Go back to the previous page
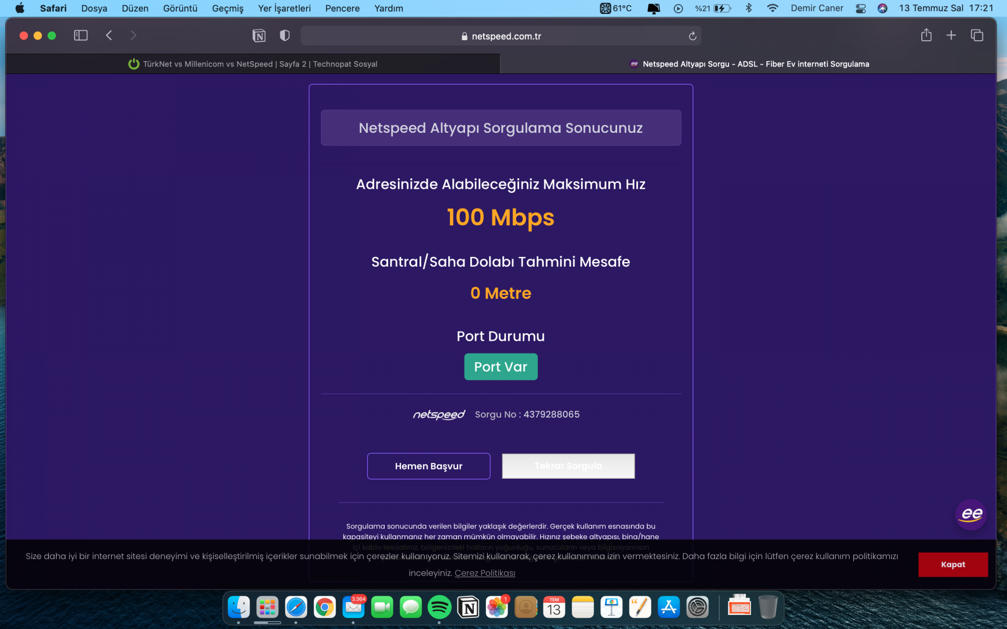Viewport: 1007px width, 629px height. 109,36
